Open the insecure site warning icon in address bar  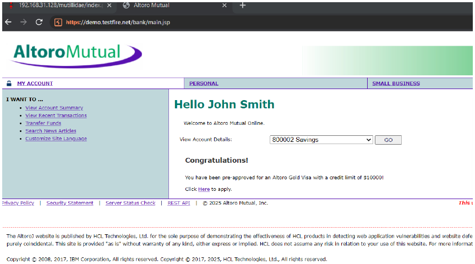(x=58, y=22)
